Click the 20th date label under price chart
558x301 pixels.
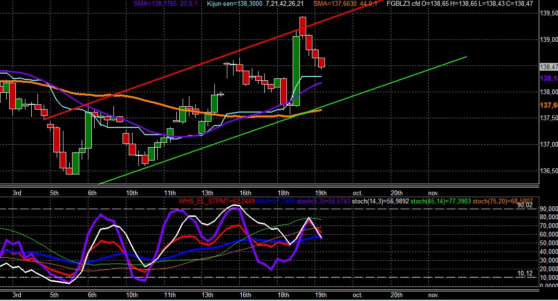pyautogui.click(x=397, y=193)
